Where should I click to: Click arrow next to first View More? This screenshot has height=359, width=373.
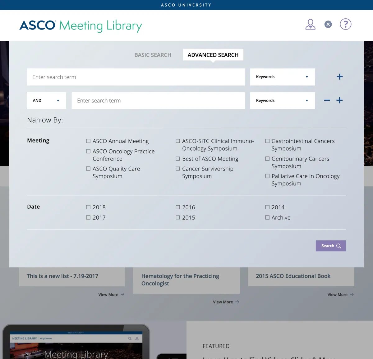pos(123,294)
